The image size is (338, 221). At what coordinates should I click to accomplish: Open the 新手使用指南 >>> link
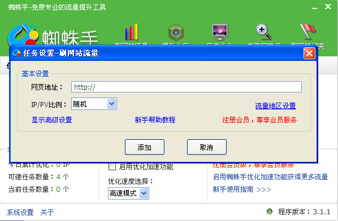pos(242,189)
